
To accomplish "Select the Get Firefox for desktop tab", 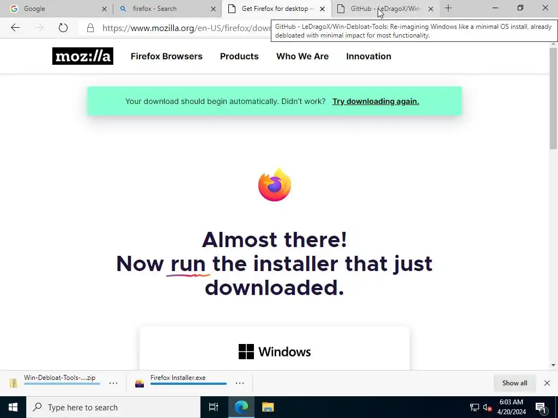I will [276, 9].
